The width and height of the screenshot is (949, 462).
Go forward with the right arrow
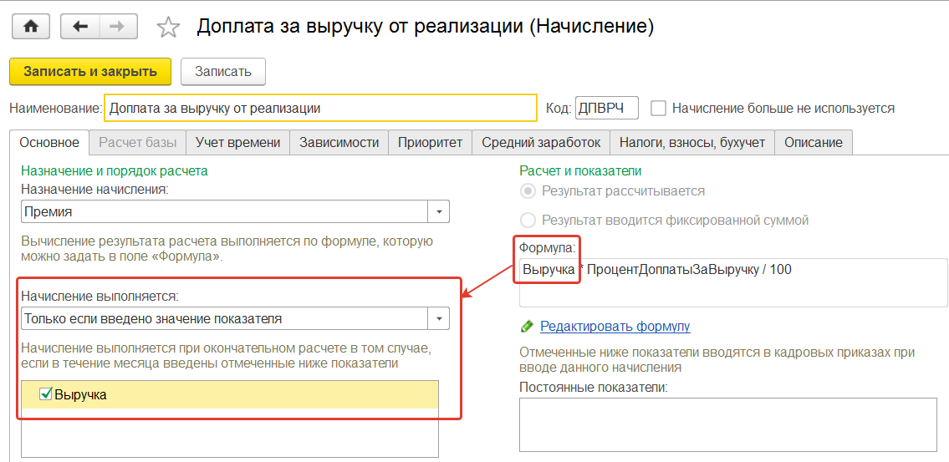point(118,27)
